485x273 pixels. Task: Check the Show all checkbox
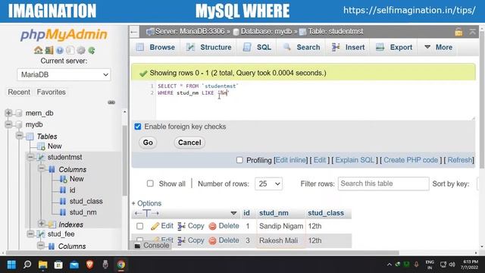pyautogui.click(x=150, y=184)
